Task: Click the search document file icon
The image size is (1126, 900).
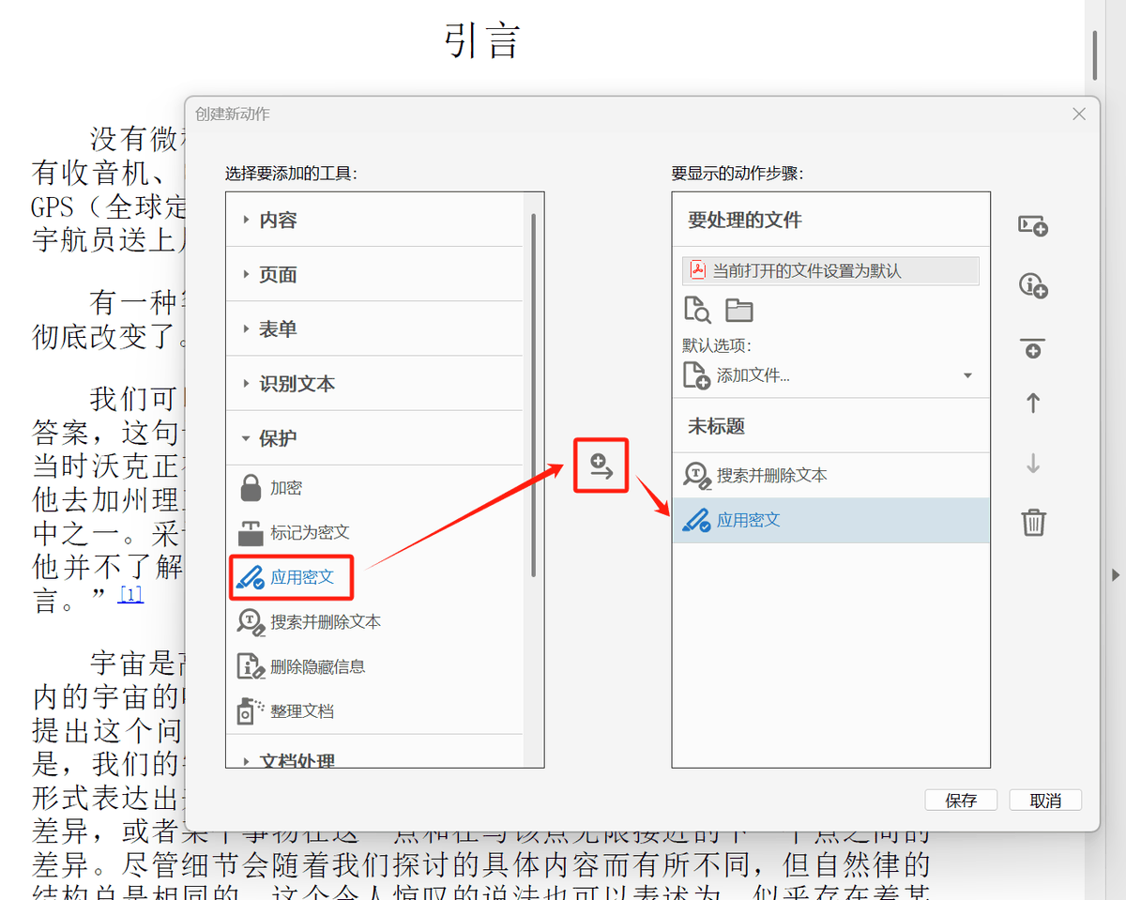Action: coord(697,310)
